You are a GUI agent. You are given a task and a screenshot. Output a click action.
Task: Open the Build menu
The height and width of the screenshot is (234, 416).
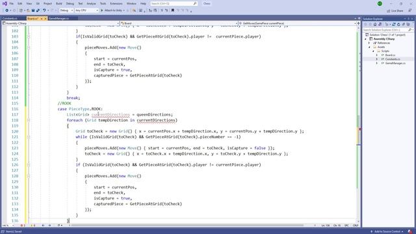pos(59,4)
